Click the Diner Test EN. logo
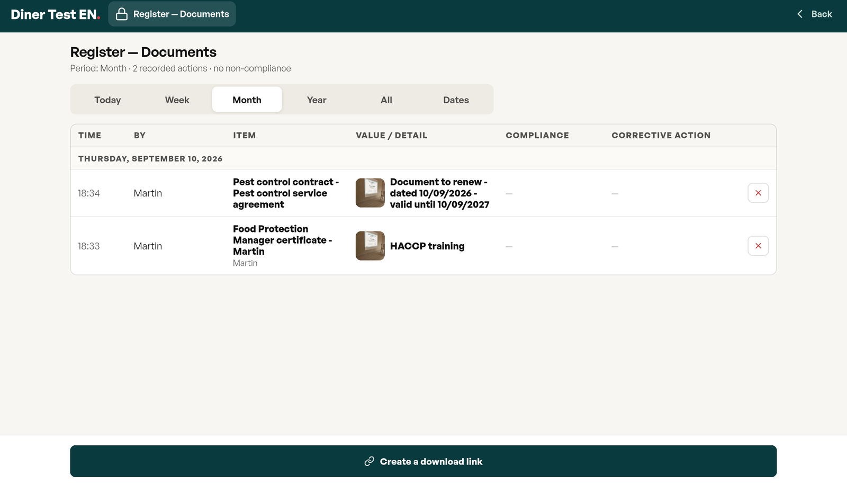847x483 pixels. tap(56, 14)
